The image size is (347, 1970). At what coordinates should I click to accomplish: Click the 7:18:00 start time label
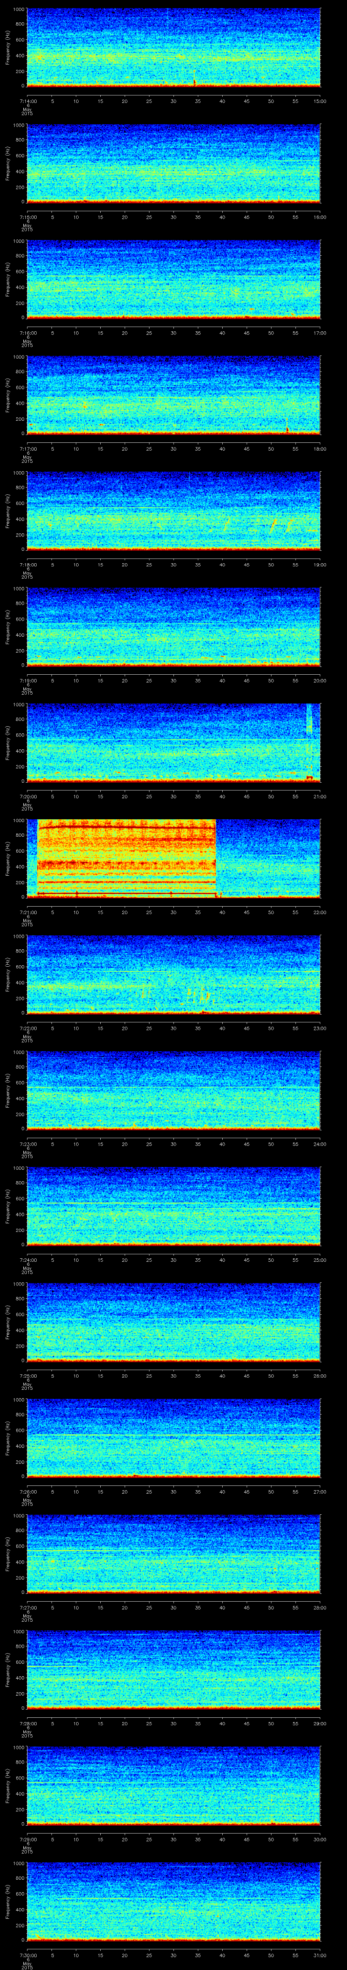[x=27, y=564]
